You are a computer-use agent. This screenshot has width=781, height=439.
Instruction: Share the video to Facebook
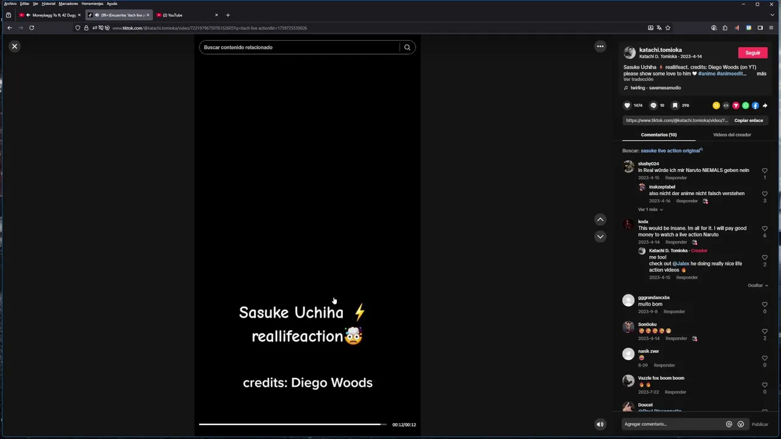755,105
